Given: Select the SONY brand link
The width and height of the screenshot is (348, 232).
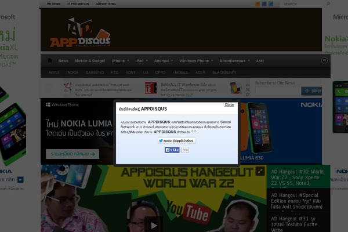Looking at the screenshot, I should [130, 72].
